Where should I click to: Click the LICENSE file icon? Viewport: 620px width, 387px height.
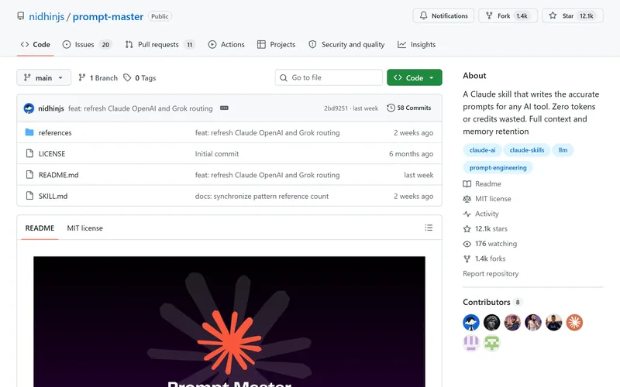pos(29,153)
